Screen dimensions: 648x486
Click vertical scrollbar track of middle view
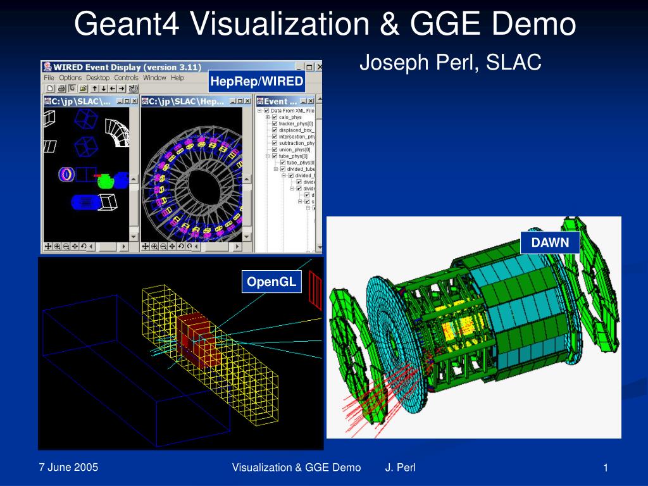(x=247, y=208)
